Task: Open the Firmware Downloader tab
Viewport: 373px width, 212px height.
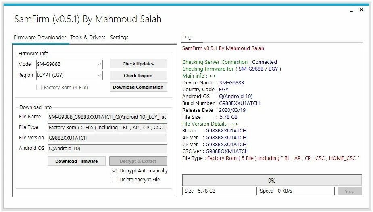Action: coord(40,38)
